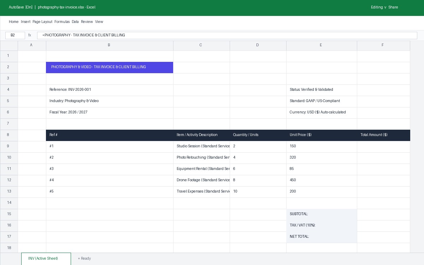Select cell 'Status: Verified & Validated'
This screenshot has width=424, height=265.
[322, 90]
